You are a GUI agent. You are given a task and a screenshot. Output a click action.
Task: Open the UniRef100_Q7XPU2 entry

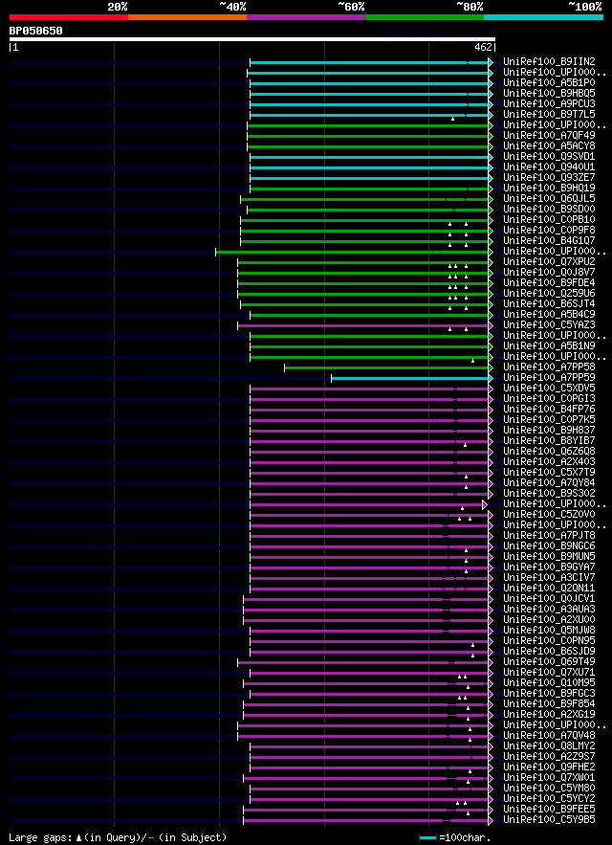point(549,262)
